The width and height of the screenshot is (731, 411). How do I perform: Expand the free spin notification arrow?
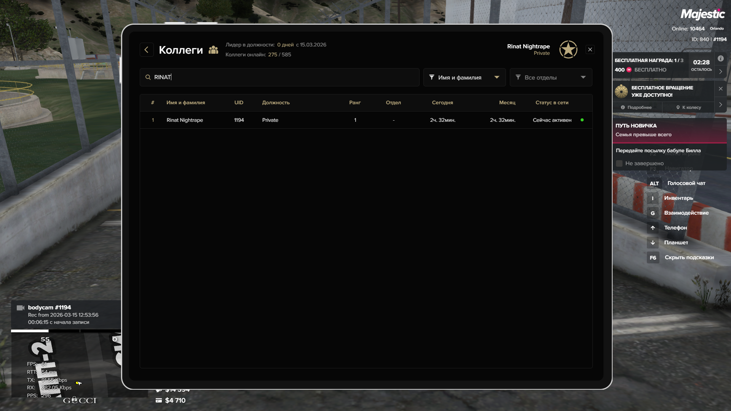pyautogui.click(x=720, y=105)
